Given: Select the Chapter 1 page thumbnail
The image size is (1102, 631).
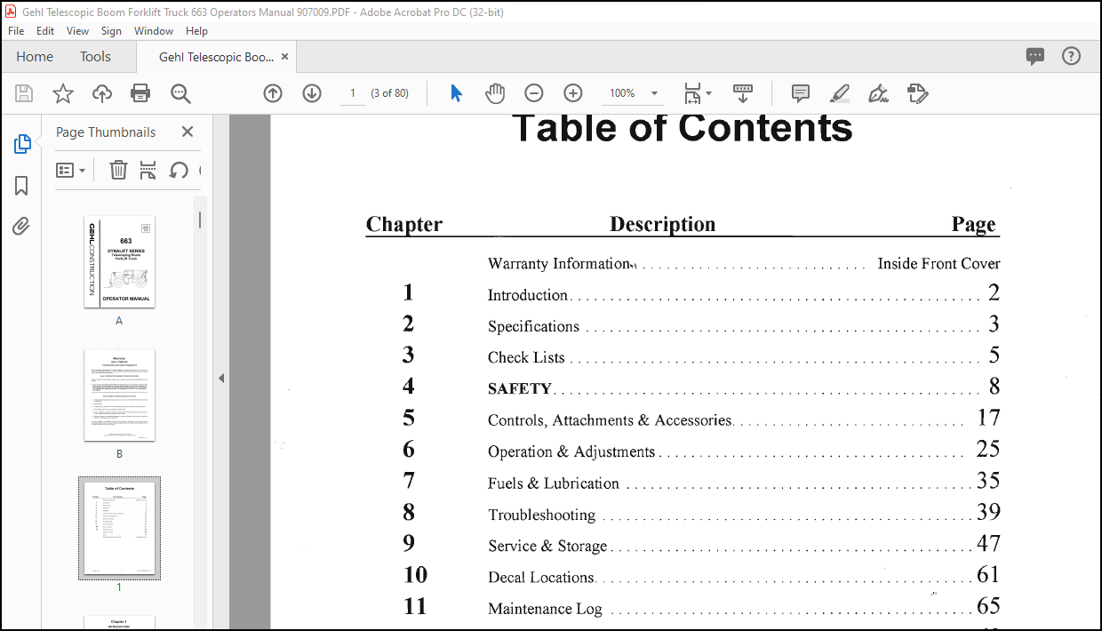Looking at the screenshot, I should click(x=119, y=623).
